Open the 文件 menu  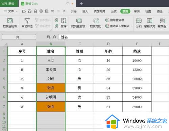[10, 11]
